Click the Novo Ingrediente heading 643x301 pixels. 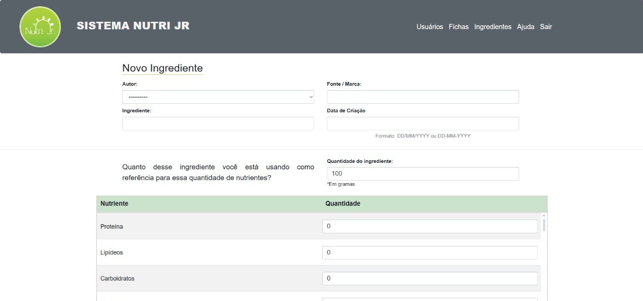(x=162, y=68)
